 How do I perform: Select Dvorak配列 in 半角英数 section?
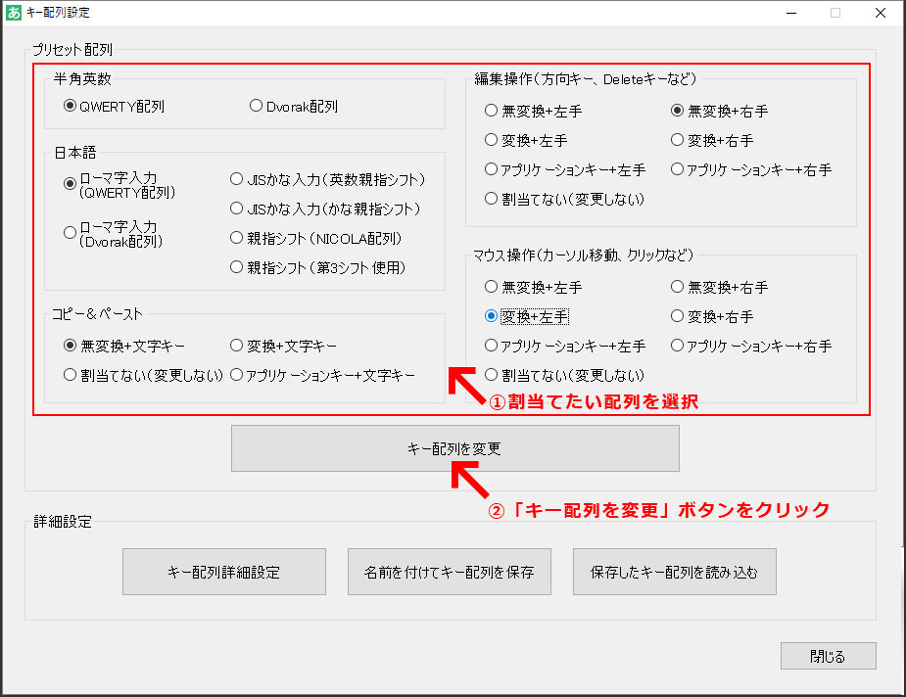tap(256, 106)
